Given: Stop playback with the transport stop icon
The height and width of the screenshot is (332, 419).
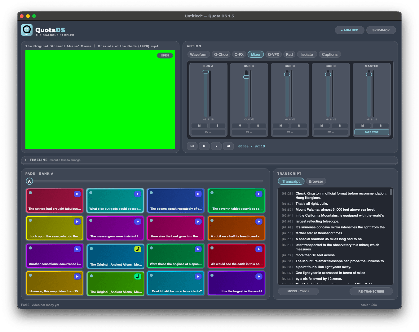Looking at the screenshot, I should coord(216,146).
